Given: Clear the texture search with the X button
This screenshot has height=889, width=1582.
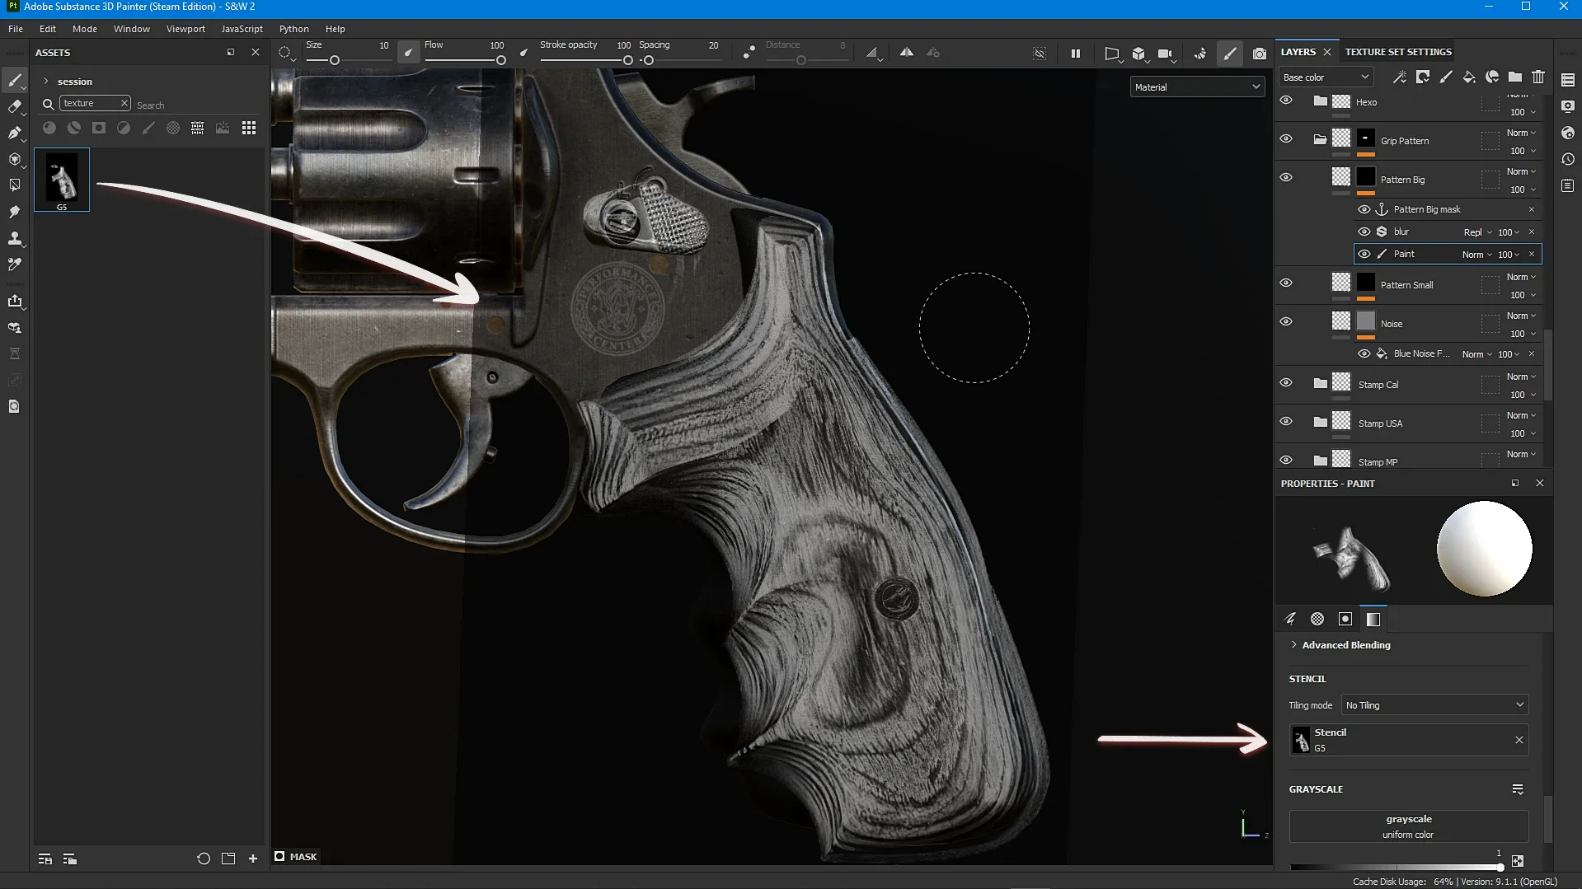Looking at the screenshot, I should [x=124, y=103].
